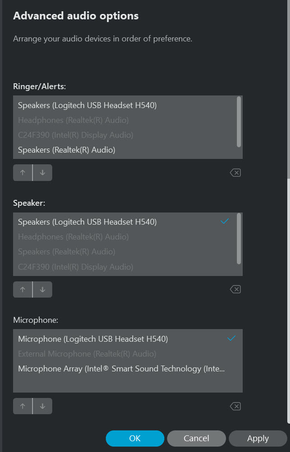Clear the Microphone device selection
290x452 pixels.
pos(235,406)
